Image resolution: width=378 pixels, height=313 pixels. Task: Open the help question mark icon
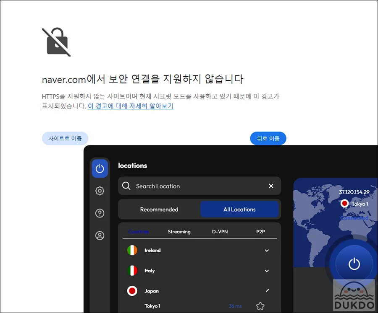point(100,213)
